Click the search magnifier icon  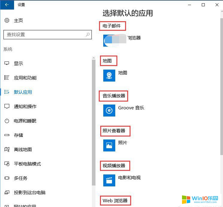pyautogui.click(x=88, y=35)
